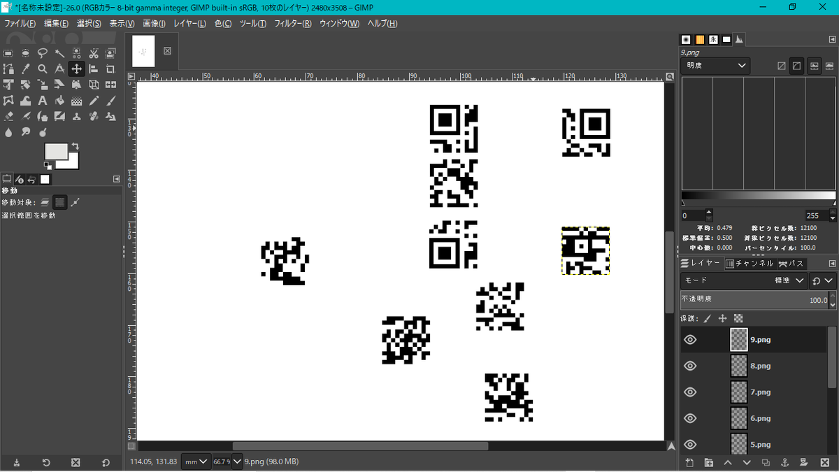Open the layer モード dropdown
This screenshot has height=472, width=839.
tap(744, 280)
